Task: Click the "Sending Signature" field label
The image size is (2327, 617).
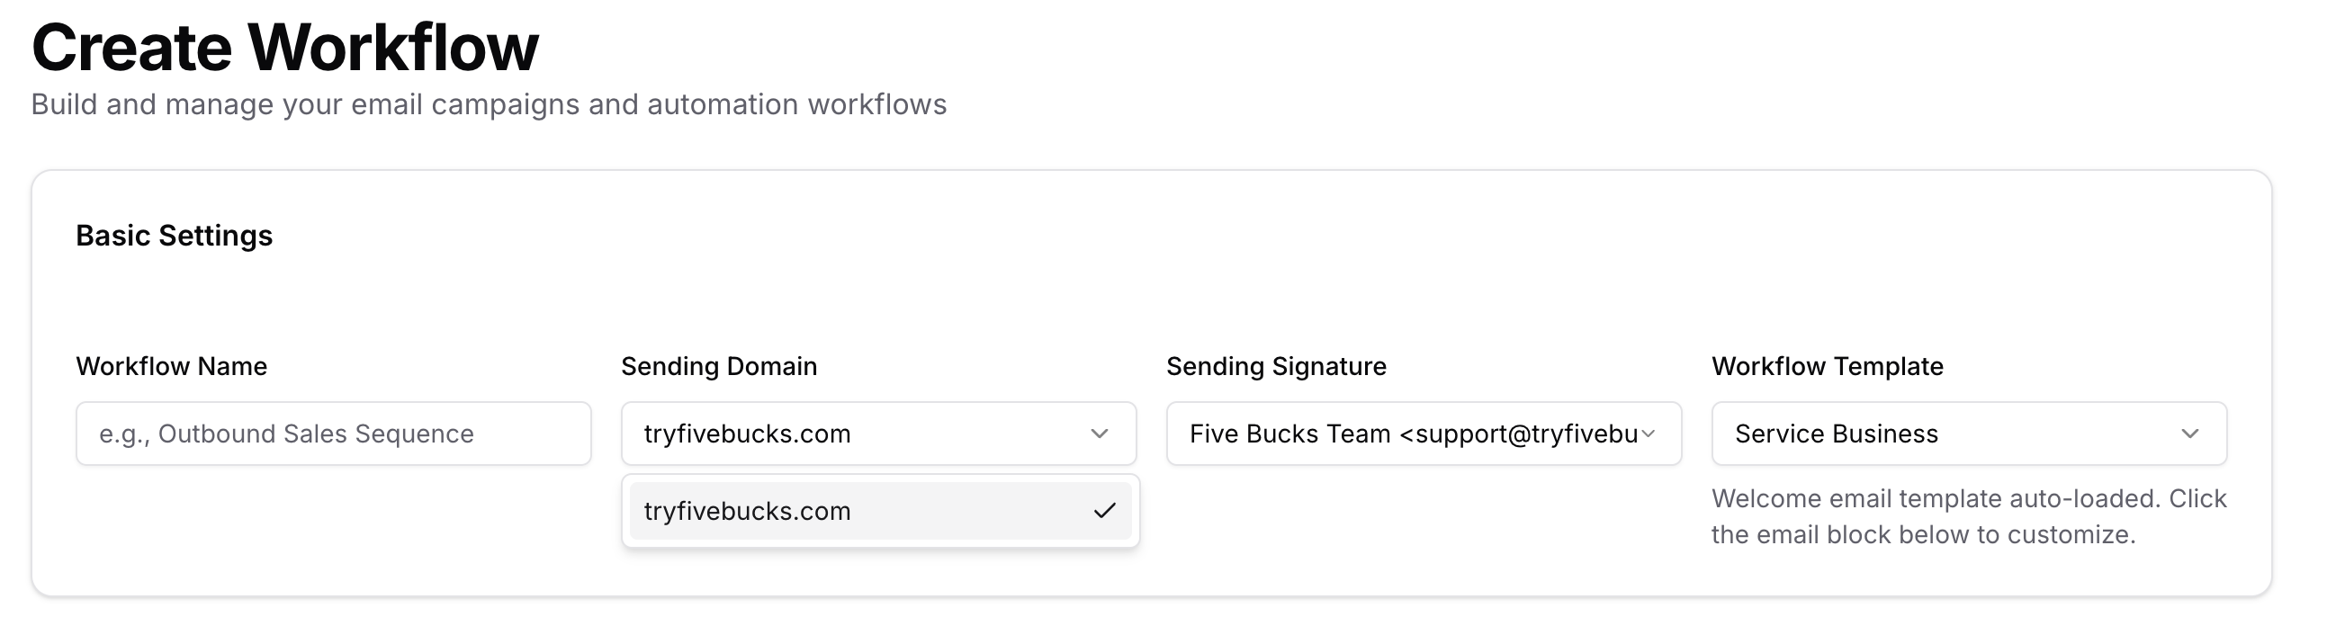Action: 1275,366
